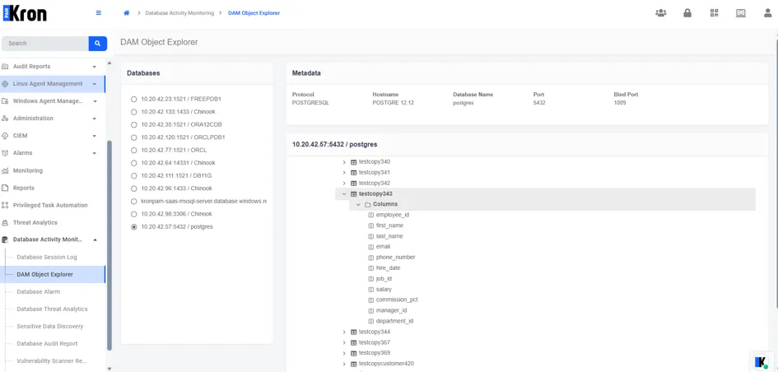Screen dimensions: 778x372
Task: Open Sensitive Data Discovery page
Action: [49, 327]
